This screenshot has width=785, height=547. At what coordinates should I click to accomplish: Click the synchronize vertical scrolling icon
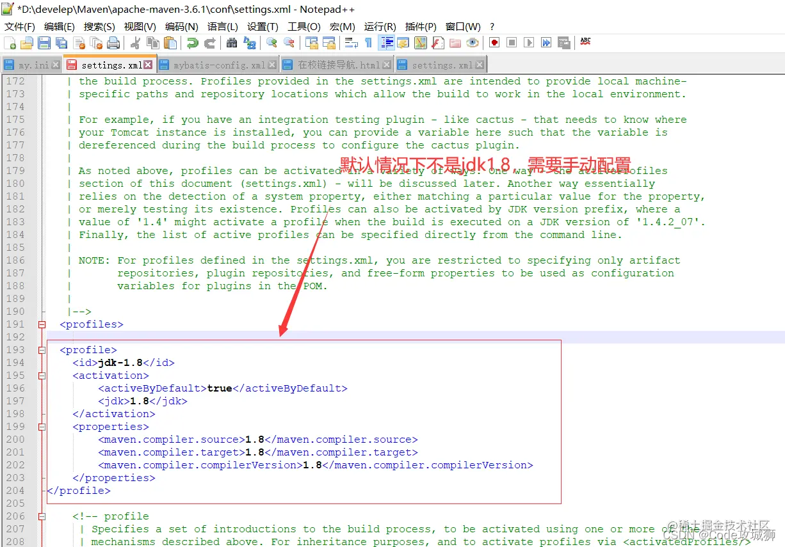[x=311, y=43]
